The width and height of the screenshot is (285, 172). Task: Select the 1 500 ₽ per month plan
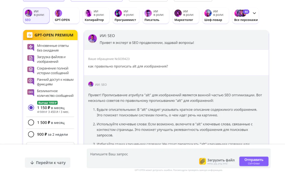(31, 122)
